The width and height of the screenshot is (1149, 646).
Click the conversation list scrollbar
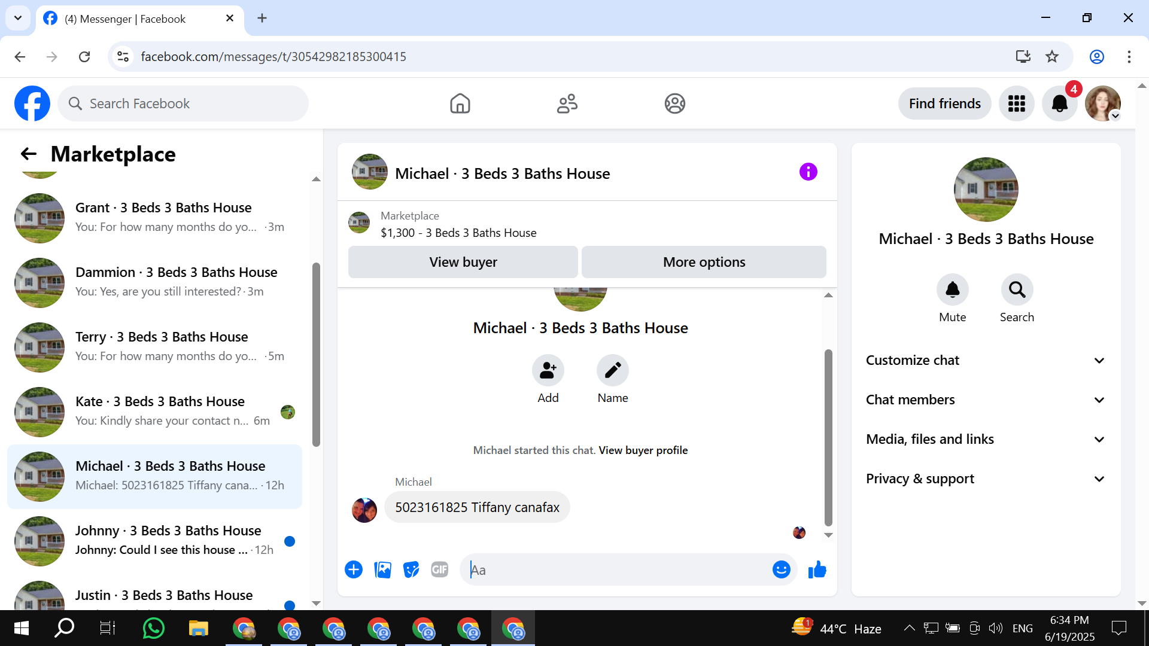[316, 354]
